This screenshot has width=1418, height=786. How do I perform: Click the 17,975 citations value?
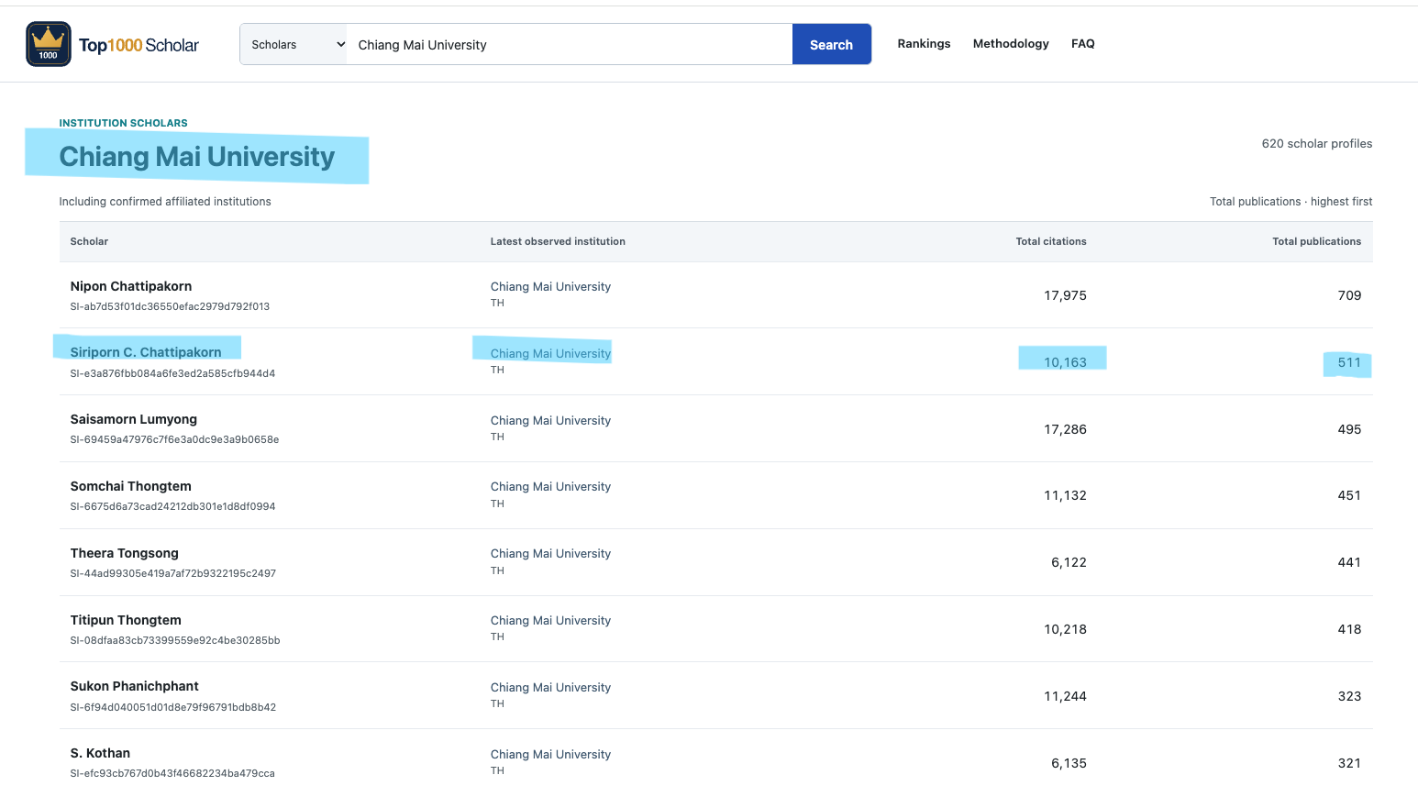tap(1065, 295)
